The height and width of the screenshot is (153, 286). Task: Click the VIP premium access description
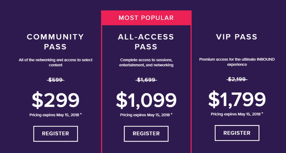click(237, 62)
